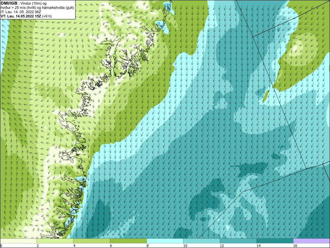Click the legend label '12'
This screenshot has width=330, height=248.
point(222,246)
